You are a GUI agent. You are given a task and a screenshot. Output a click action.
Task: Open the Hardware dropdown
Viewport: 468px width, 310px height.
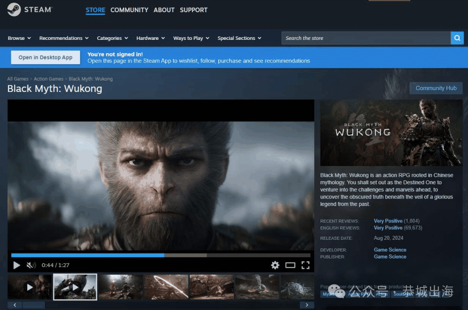click(x=150, y=38)
